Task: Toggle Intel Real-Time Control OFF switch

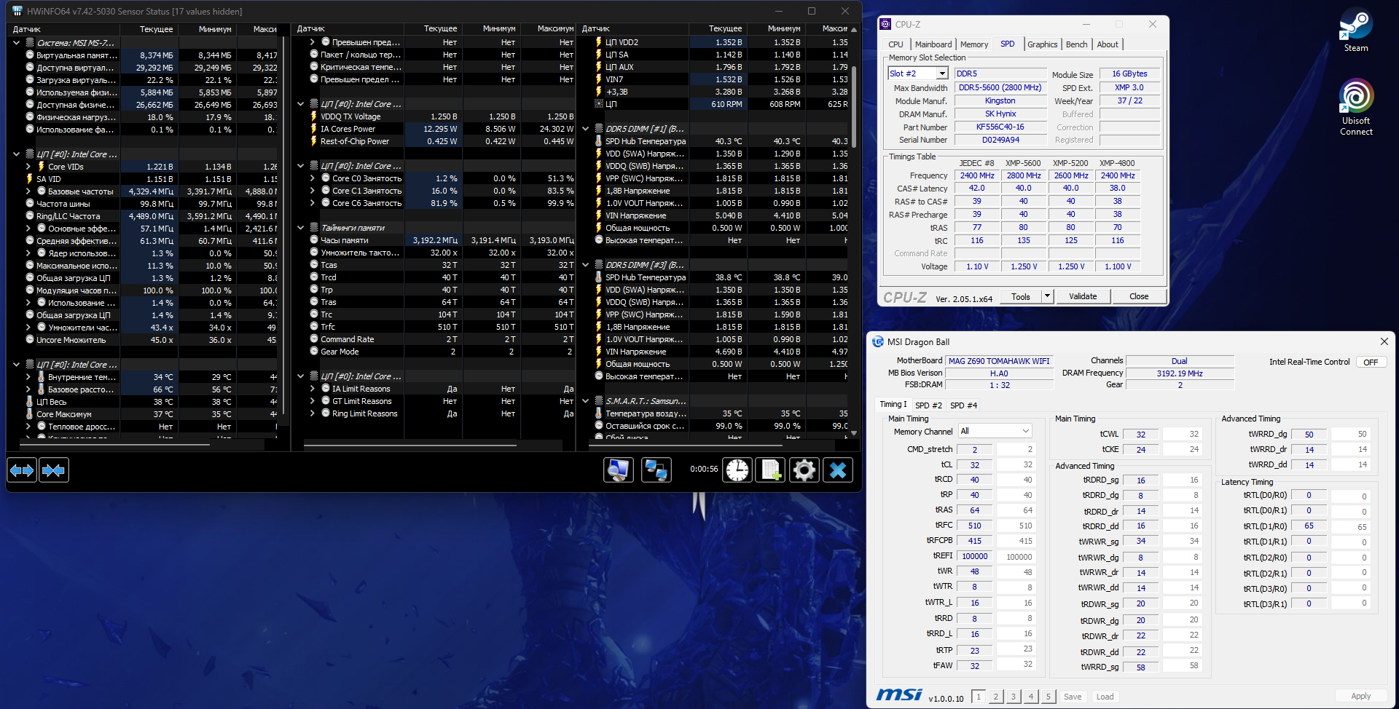Action: tap(1371, 363)
